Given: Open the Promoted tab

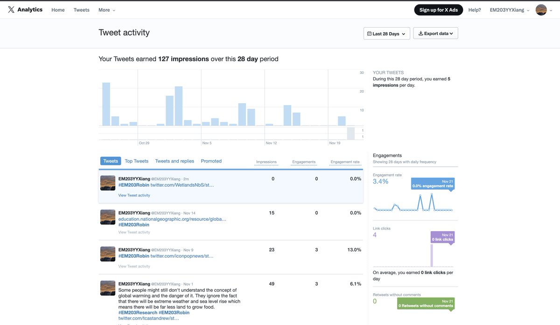Looking at the screenshot, I should point(211,161).
